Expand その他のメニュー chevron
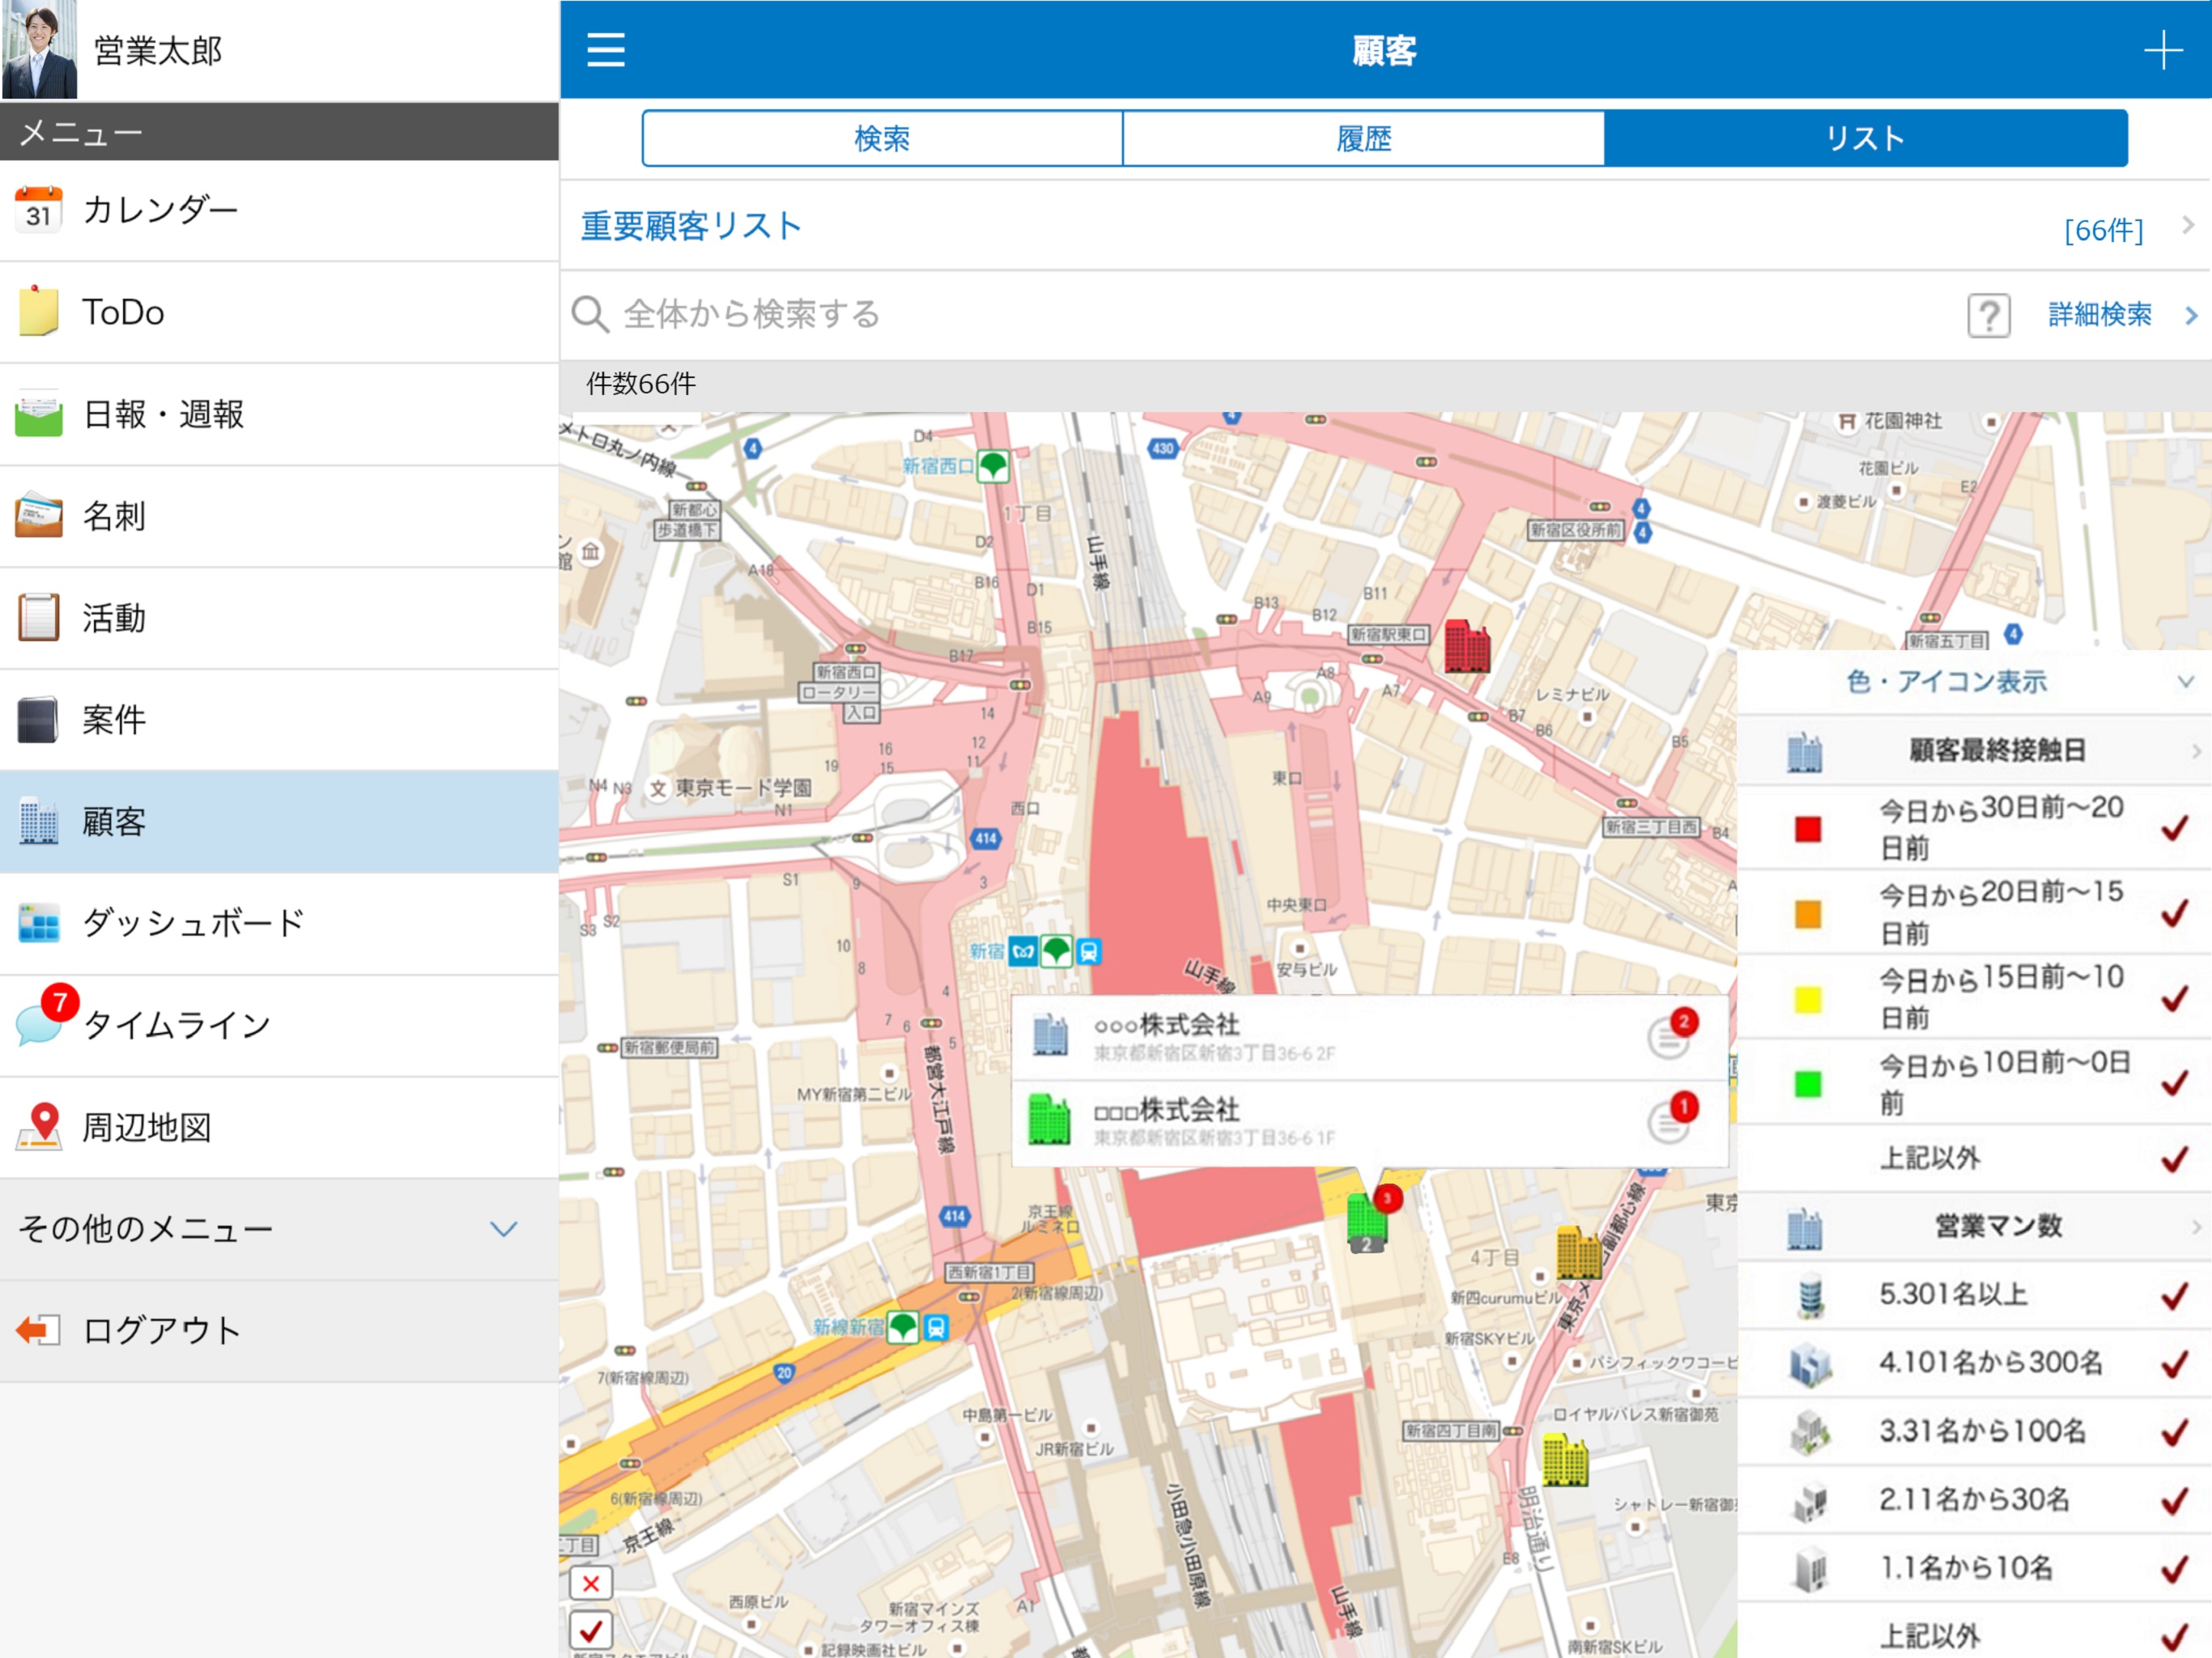Screen dimensions: 2212x1658 (x=504, y=1229)
